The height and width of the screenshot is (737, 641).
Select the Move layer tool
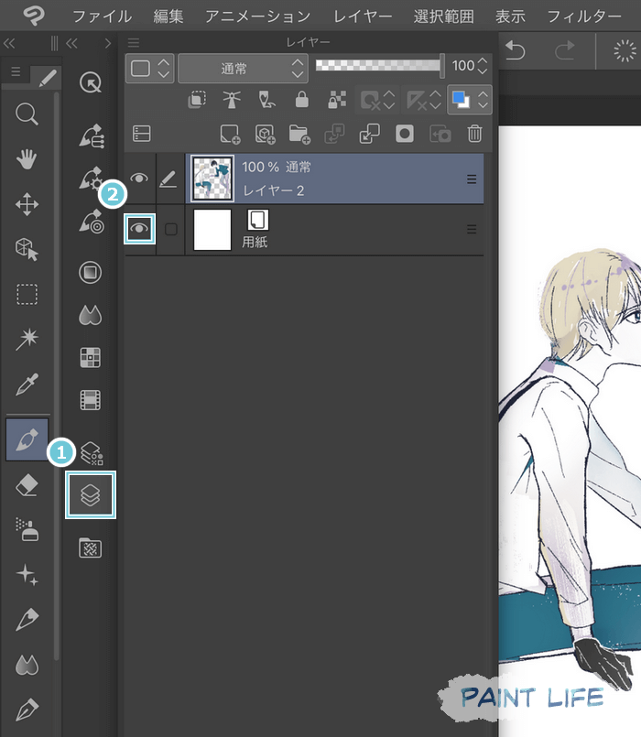click(x=27, y=204)
